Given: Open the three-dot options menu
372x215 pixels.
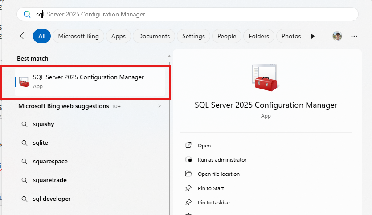Looking at the screenshot, I should [x=354, y=36].
